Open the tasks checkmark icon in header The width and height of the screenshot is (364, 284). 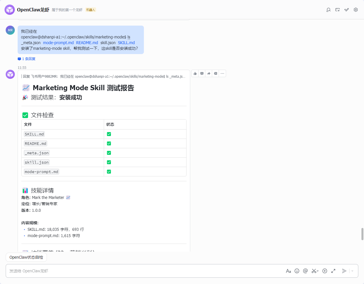(347, 10)
